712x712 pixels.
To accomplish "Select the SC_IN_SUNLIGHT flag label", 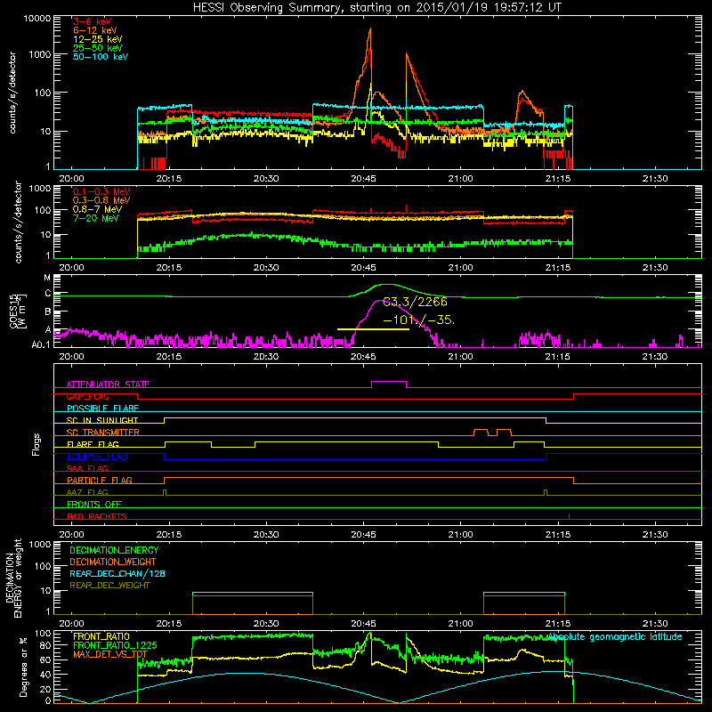I will 102,420.
